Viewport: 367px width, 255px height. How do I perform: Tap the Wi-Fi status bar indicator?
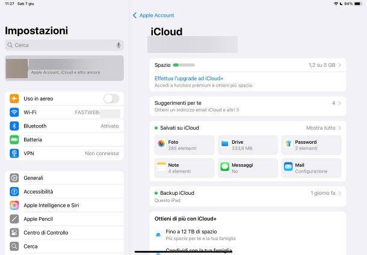(x=336, y=4)
